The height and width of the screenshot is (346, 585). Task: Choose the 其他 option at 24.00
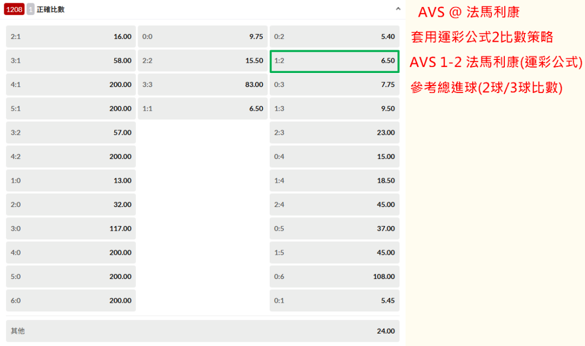203,331
